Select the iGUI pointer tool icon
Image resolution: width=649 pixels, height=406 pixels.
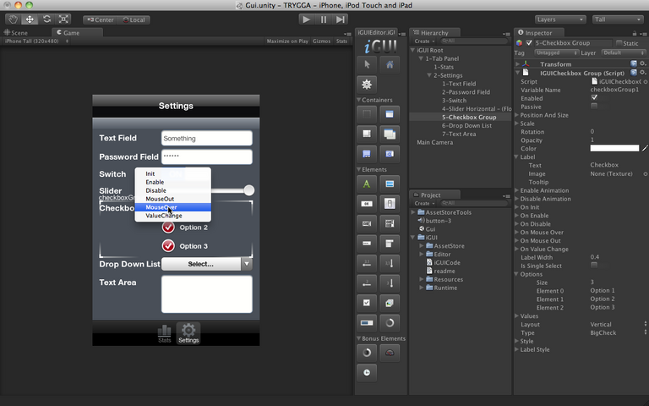pyautogui.click(x=367, y=63)
